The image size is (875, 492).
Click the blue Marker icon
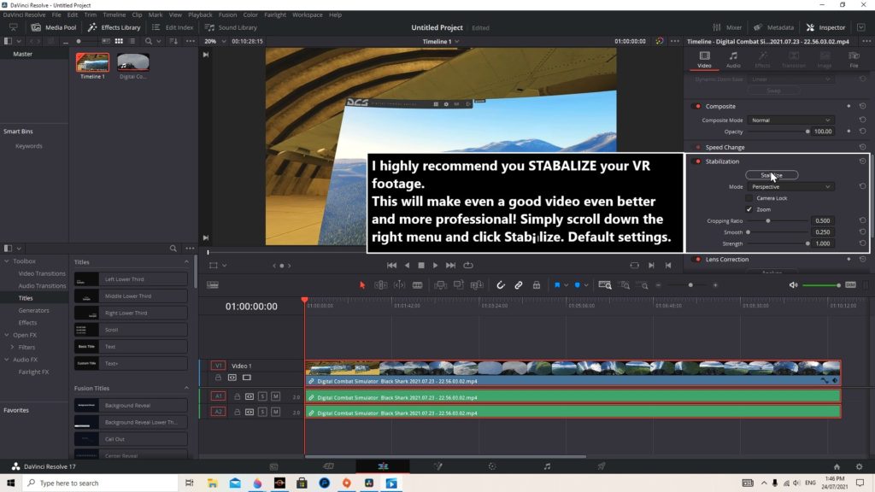pos(577,285)
